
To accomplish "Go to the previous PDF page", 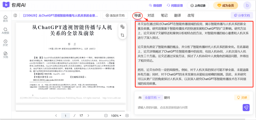I will coord(56,115).
